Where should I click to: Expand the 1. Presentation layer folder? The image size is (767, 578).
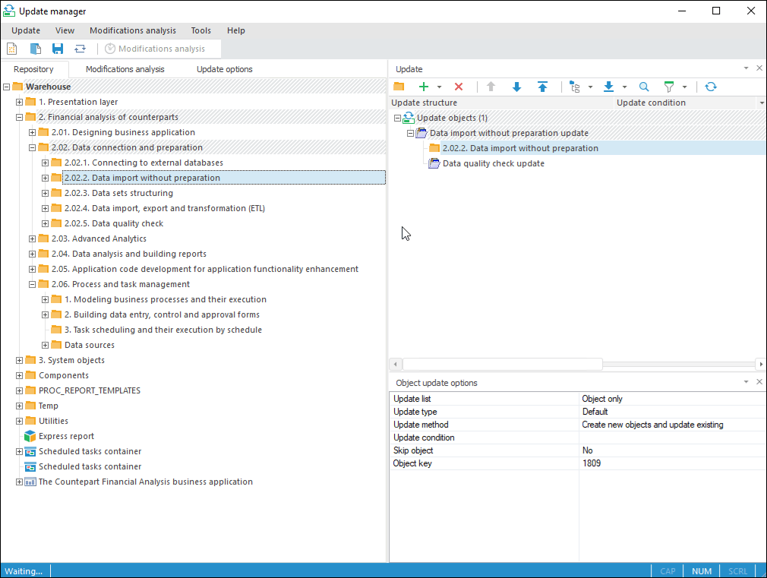(x=20, y=102)
